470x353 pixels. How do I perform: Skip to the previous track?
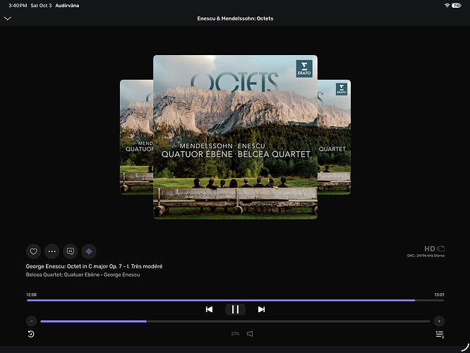pyautogui.click(x=209, y=309)
